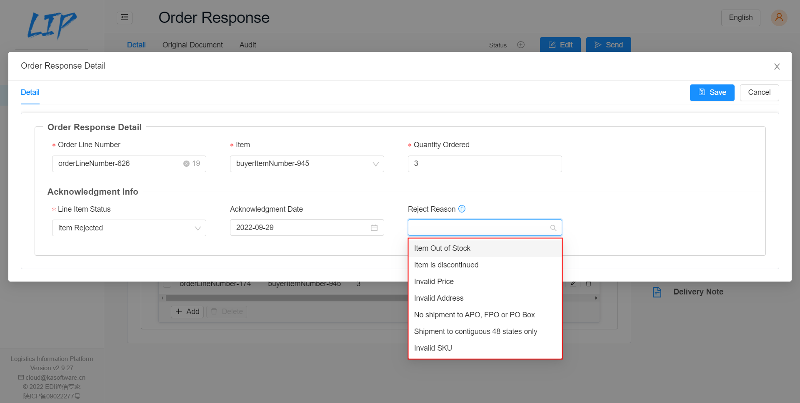Click the Delivery Note document icon
This screenshot has width=800, height=403.
(657, 292)
